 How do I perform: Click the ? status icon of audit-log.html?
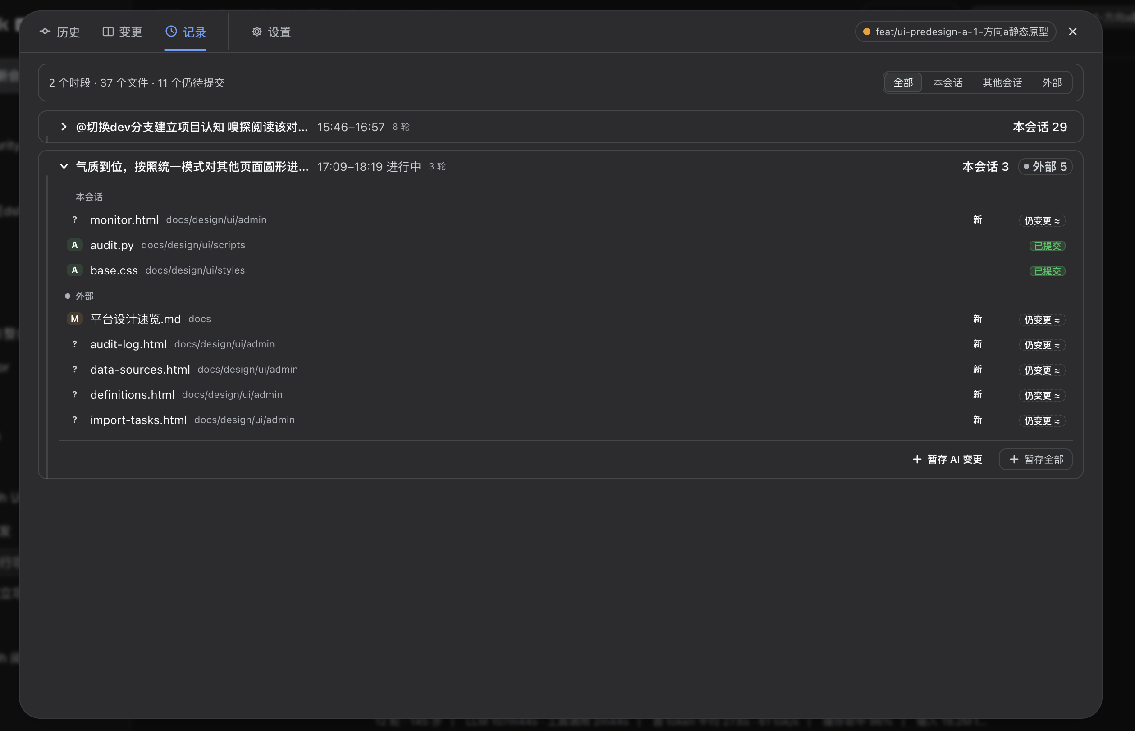(x=74, y=344)
